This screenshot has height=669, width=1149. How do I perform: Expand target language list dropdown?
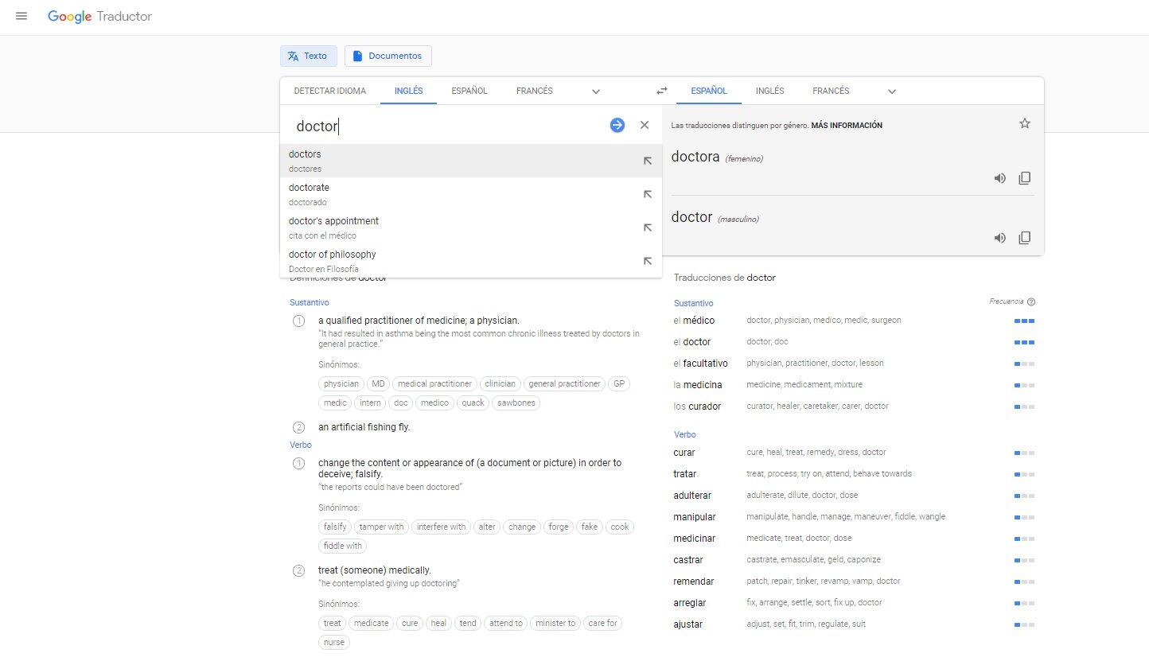click(891, 91)
